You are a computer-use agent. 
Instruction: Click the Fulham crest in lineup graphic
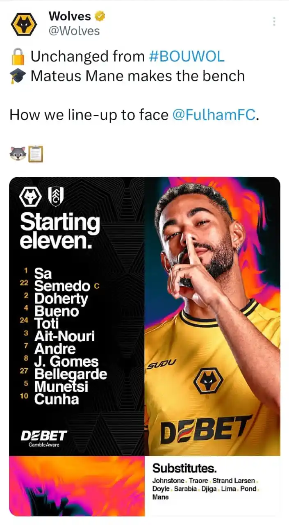coord(55,197)
